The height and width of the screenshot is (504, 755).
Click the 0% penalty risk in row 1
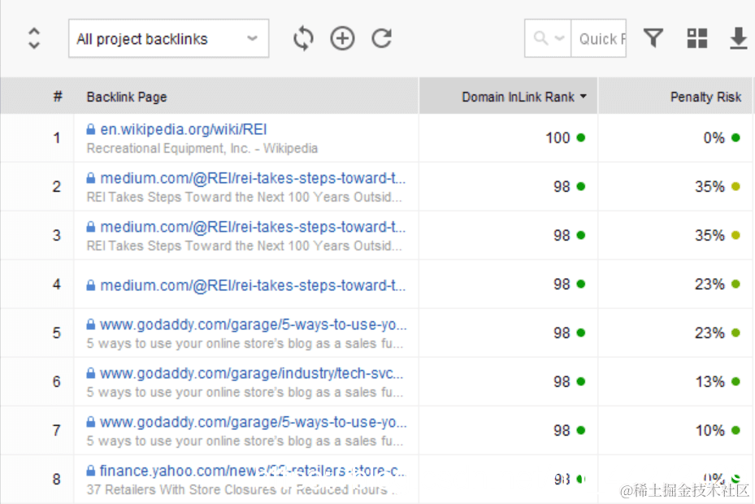714,138
